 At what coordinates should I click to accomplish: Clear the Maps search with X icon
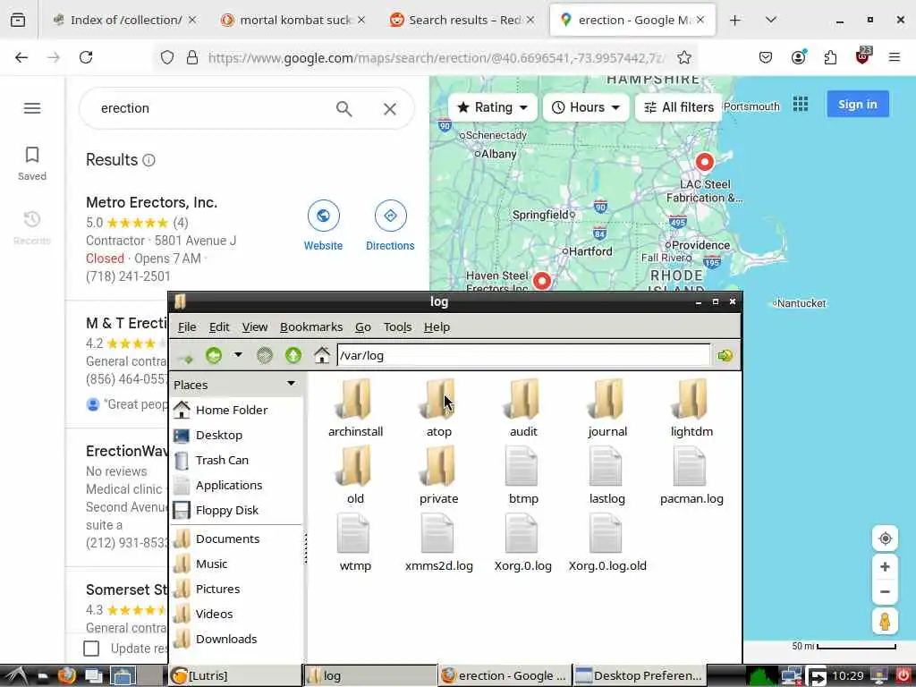(x=390, y=108)
